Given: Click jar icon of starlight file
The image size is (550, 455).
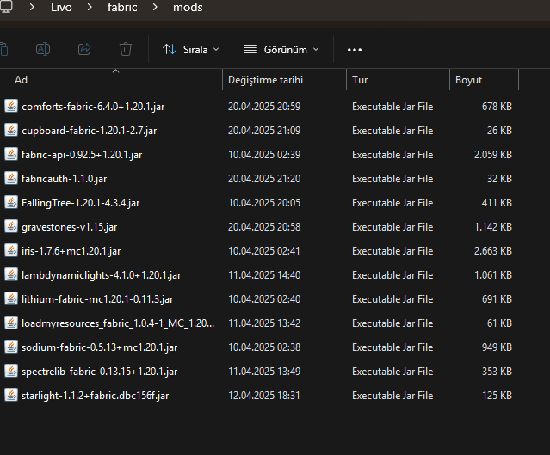Looking at the screenshot, I should point(11,395).
